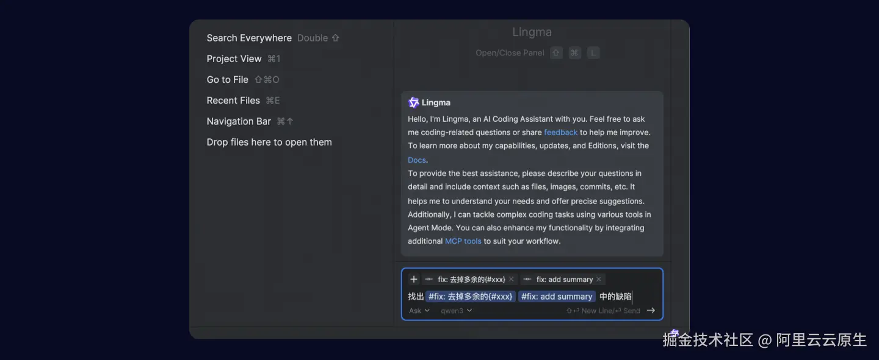Viewport: 879px width, 360px height.
Task: Click 'Search Everywhere' hint text
Action: pyautogui.click(x=249, y=38)
